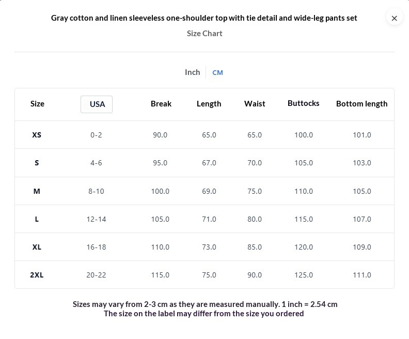Click the Waist column header
Image resolution: width=409 pixels, height=339 pixels.
(255, 104)
